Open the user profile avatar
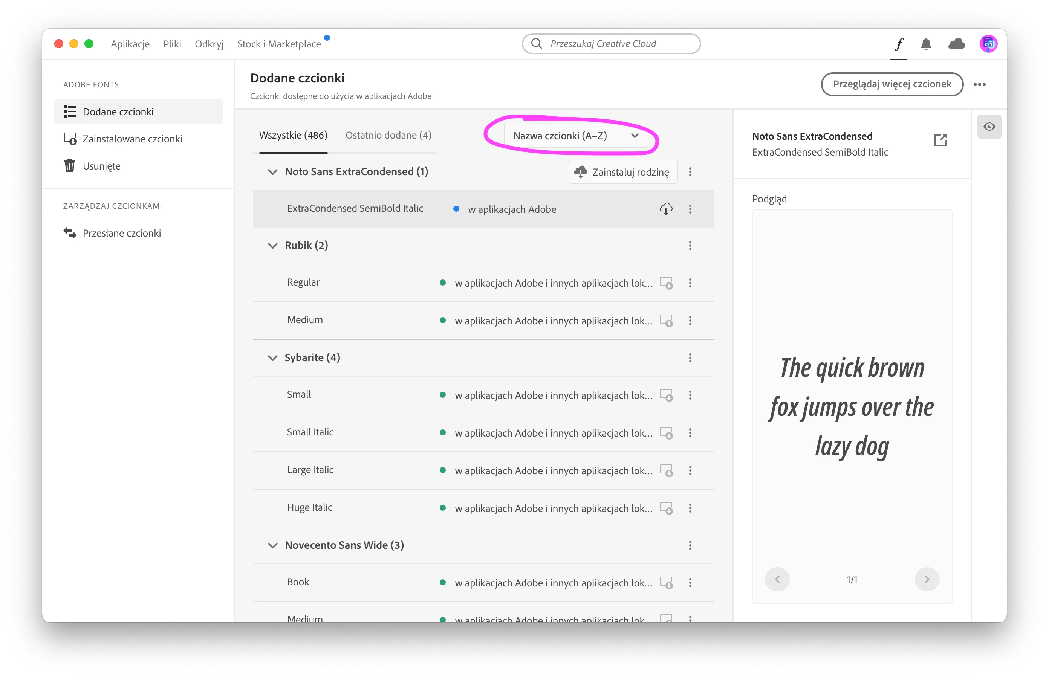The height and width of the screenshot is (678, 1049). (988, 44)
